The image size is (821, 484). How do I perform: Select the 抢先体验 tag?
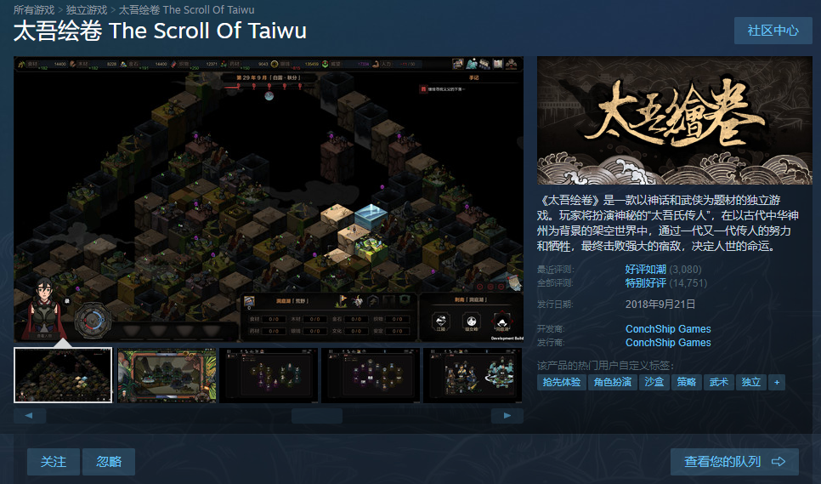561,383
